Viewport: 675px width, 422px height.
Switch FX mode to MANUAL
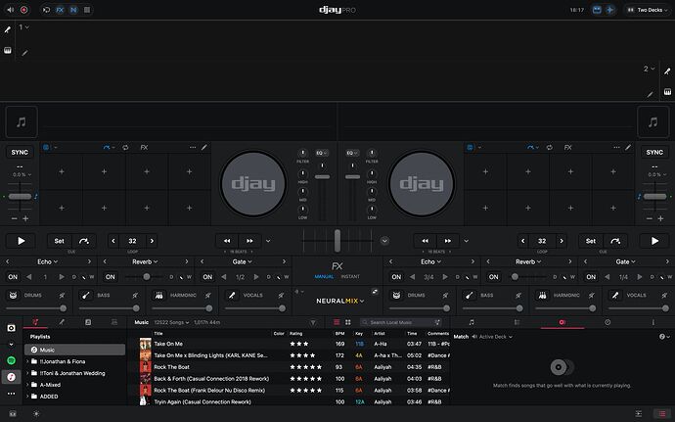[x=324, y=277]
